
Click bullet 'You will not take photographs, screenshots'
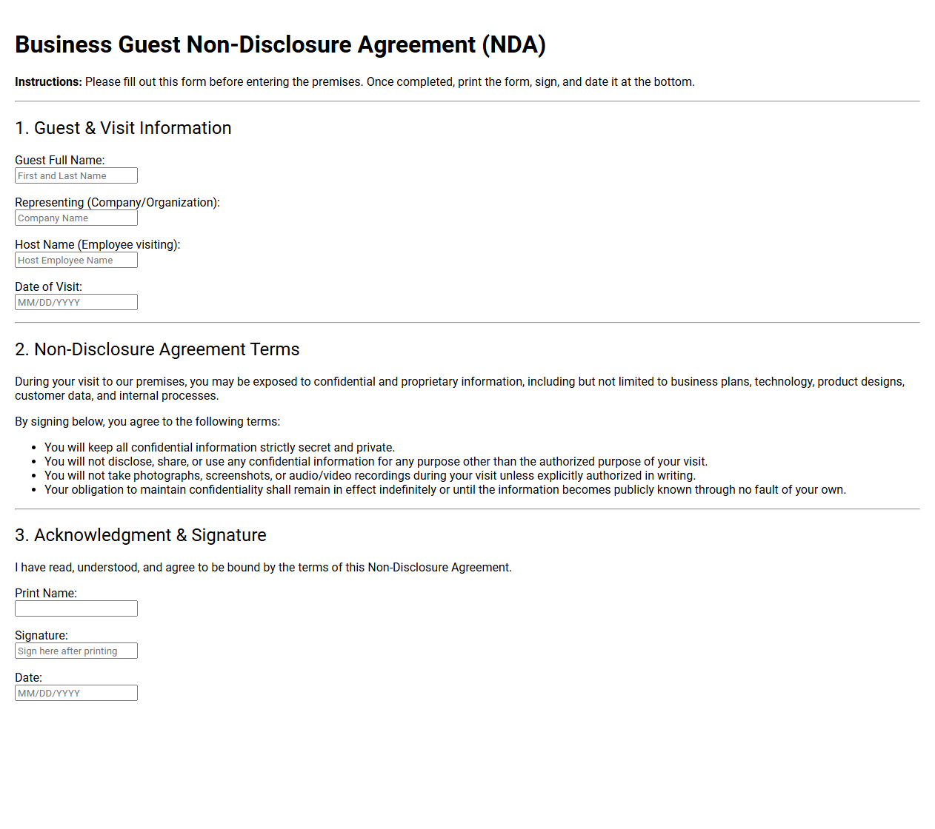pyautogui.click(x=370, y=475)
